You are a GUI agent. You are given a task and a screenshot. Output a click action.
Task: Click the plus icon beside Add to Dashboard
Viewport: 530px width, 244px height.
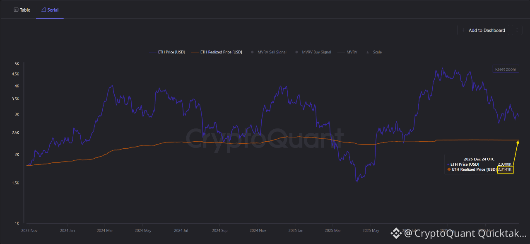tap(464, 30)
